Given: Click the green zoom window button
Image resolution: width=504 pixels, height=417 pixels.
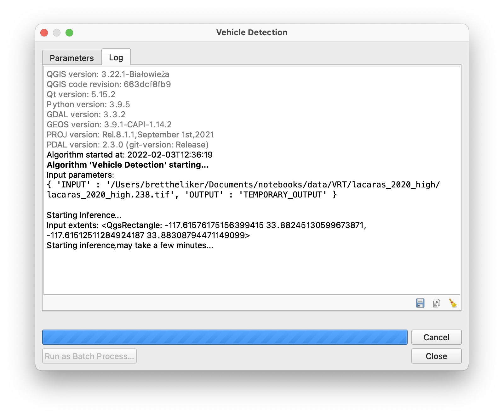Looking at the screenshot, I should [x=69, y=33].
